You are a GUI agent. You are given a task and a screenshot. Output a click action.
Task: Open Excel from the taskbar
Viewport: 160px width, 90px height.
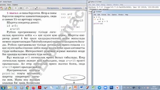93,88
